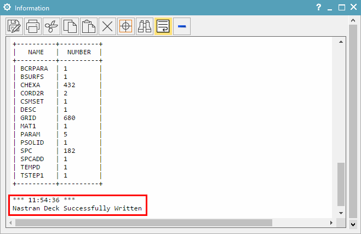Toggle the highlighted word wrap icon
361x234 pixels.
tap(163, 26)
